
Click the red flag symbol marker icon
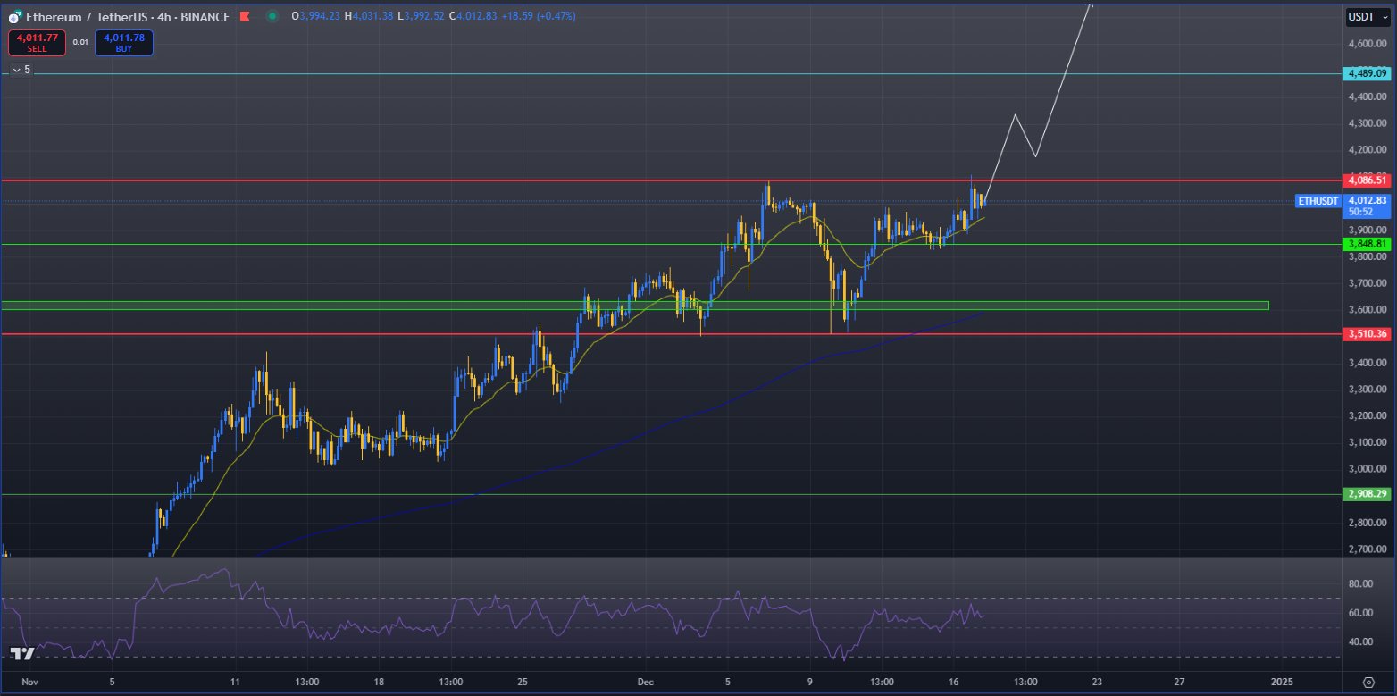[244, 17]
